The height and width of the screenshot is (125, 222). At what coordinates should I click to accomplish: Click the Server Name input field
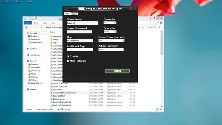[x=83, y=23]
